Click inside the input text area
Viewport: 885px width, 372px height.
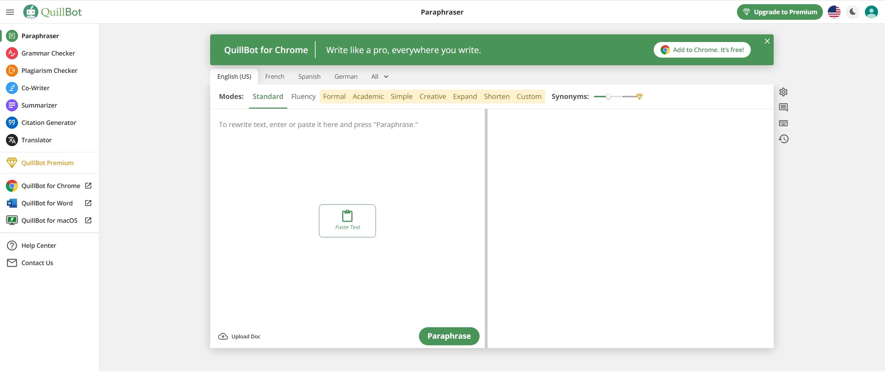pyautogui.click(x=347, y=217)
